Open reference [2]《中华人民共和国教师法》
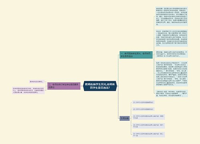This screenshot has width=200, height=144. [x=143, y=109]
